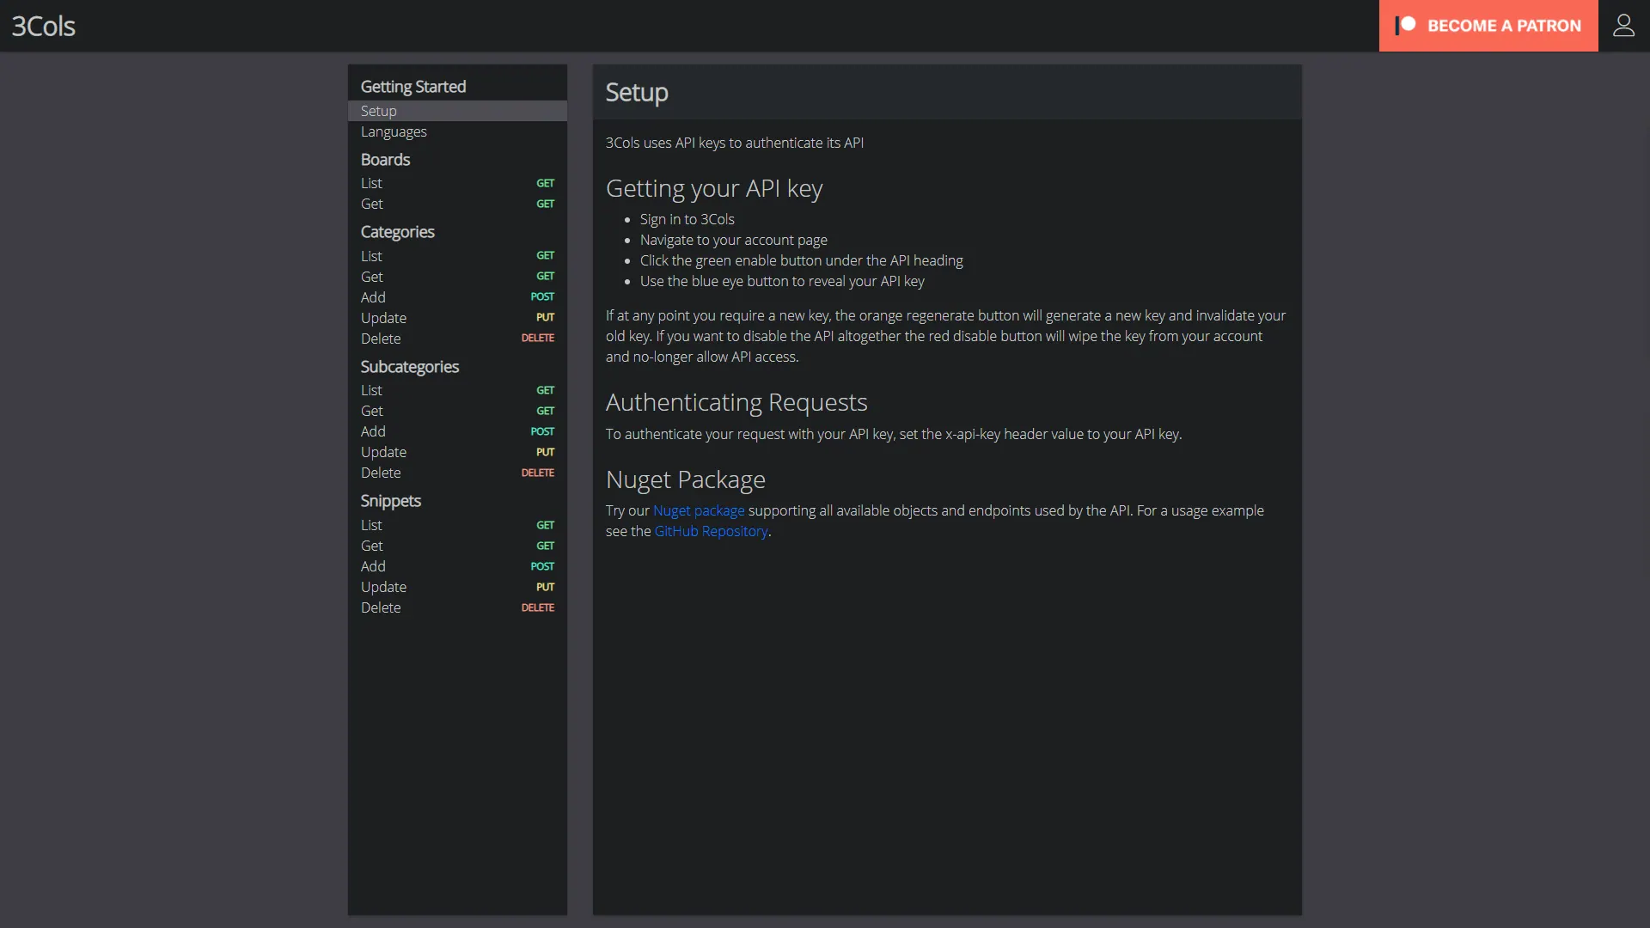This screenshot has width=1650, height=928.
Task: Open Categories Update PUT endpoint
Action: [457, 318]
